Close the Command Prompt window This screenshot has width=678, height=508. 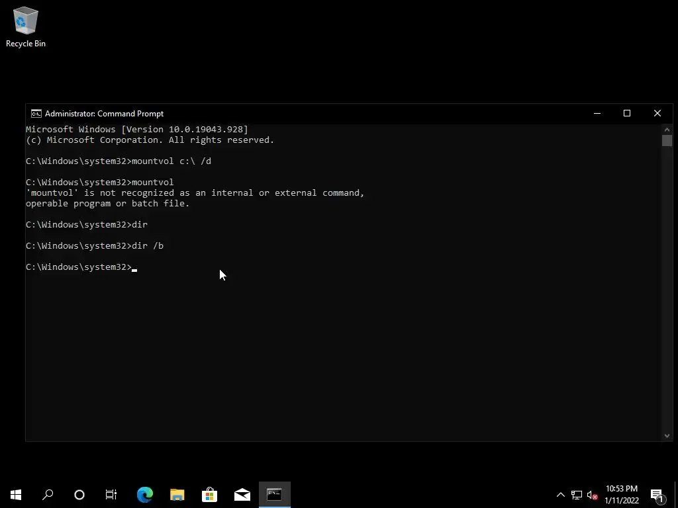tap(657, 114)
